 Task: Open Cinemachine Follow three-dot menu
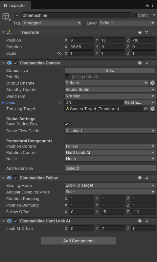pos(153,178)
